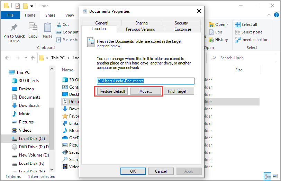Image resolution: width=281 pixels, height=181 pixels.
Task: Select This PC in navigation pane
Action: [19, 72]
